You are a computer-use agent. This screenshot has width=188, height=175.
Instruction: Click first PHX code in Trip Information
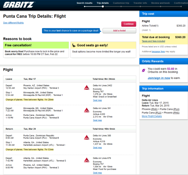(x=154, y=109)
